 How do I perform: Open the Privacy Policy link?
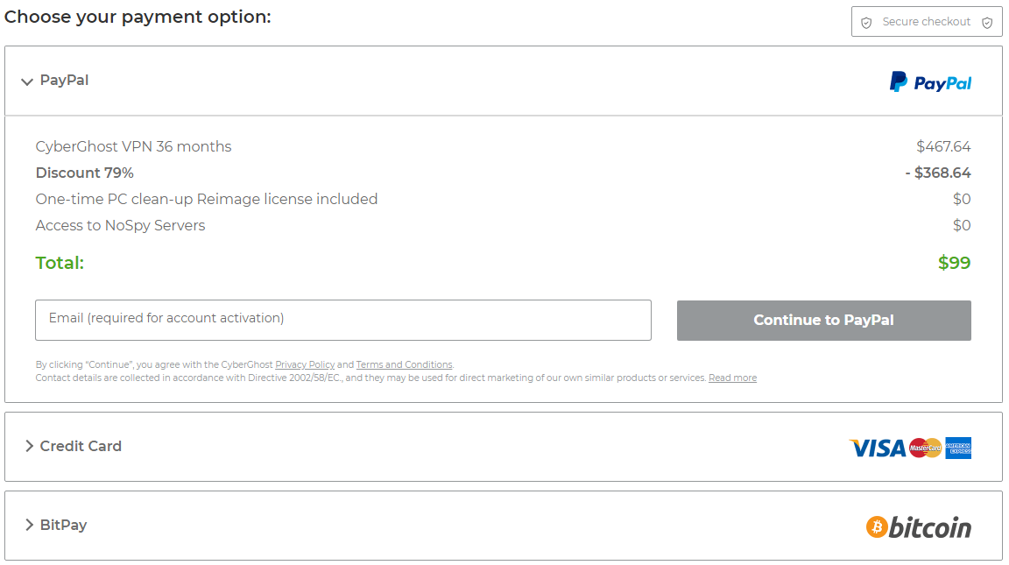click(x=305, y=364)
